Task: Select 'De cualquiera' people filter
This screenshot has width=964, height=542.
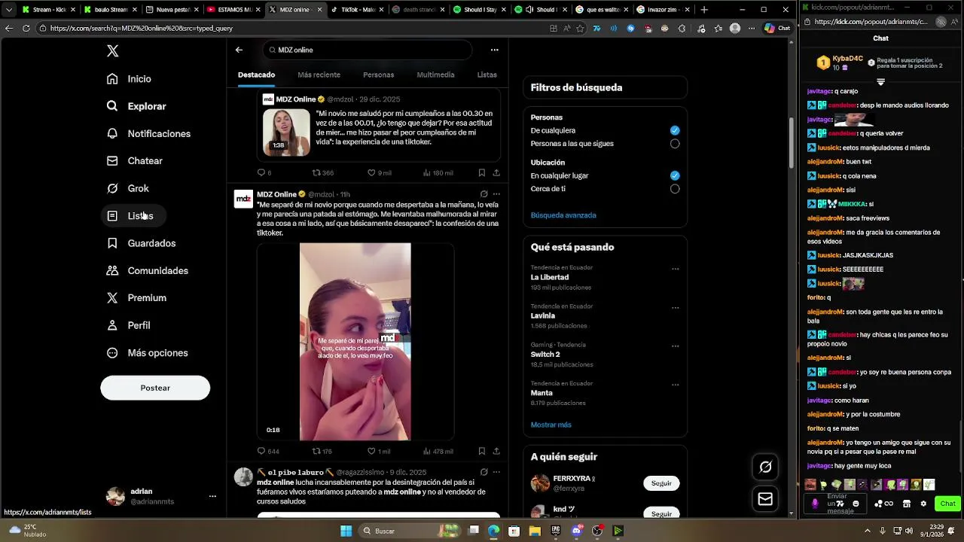Action: tap(675, 130)
